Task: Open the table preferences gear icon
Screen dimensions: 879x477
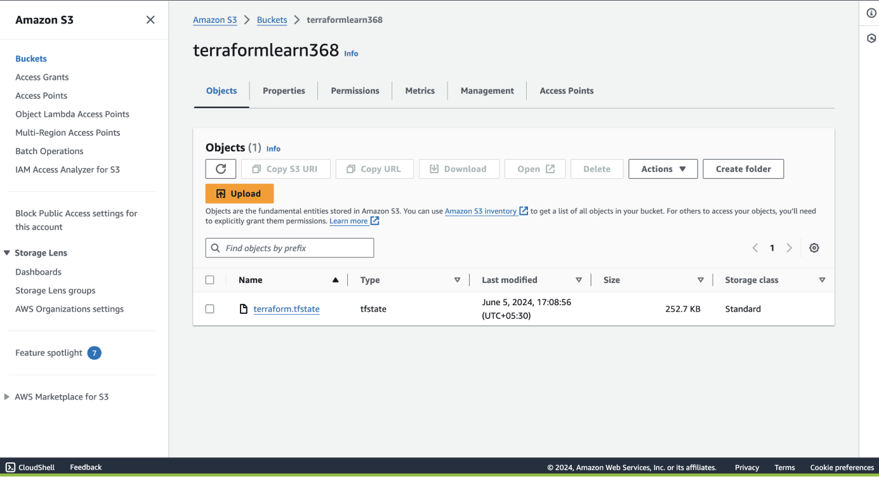Action: [814, 248]
